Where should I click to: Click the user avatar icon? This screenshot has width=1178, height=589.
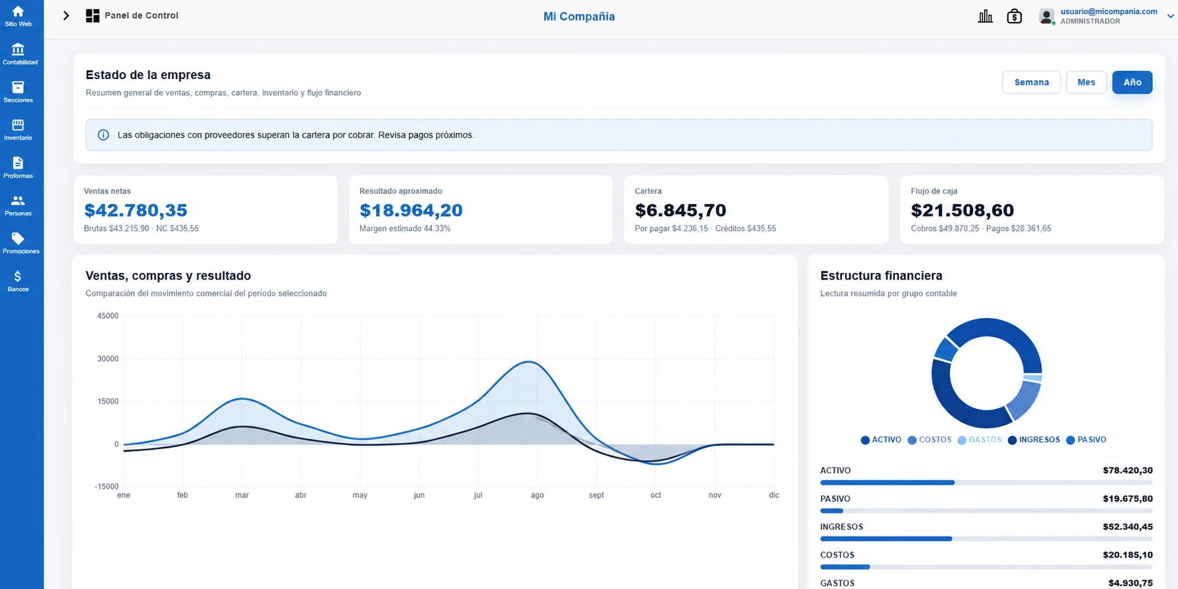1046,16
